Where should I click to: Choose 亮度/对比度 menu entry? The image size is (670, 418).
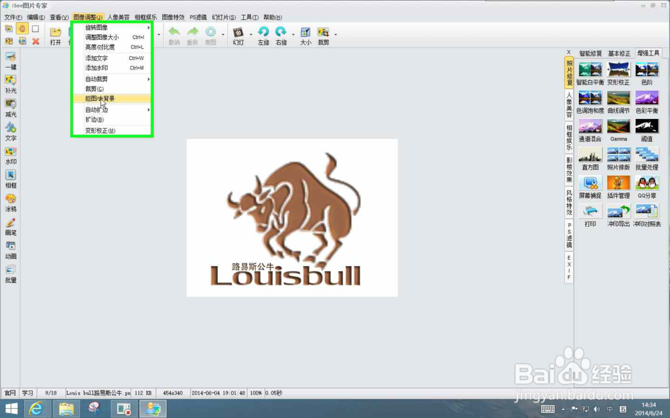click(111, 47)
